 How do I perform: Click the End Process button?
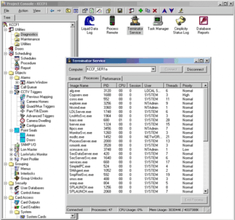point(194,200)
